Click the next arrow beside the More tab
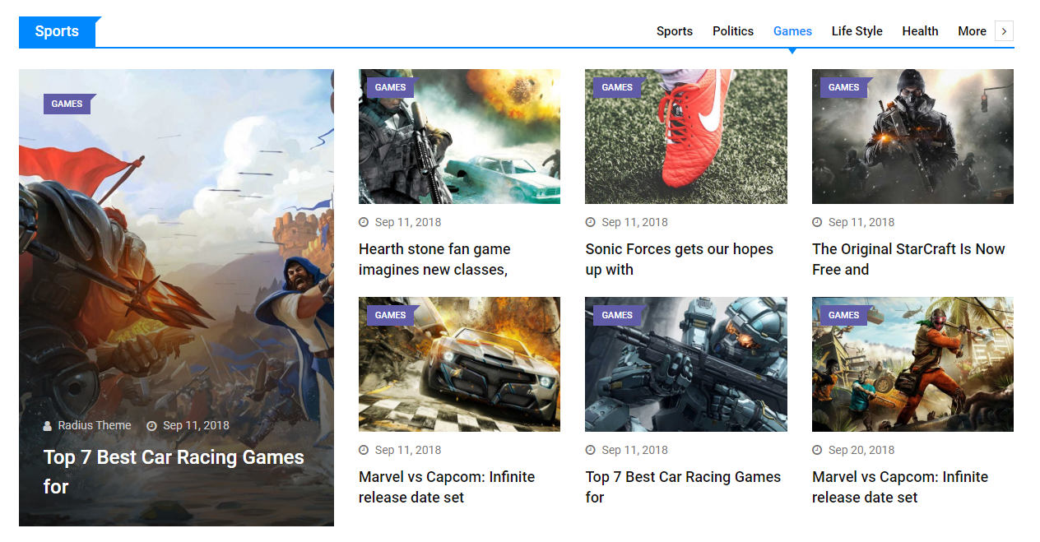 (1004, 31)
